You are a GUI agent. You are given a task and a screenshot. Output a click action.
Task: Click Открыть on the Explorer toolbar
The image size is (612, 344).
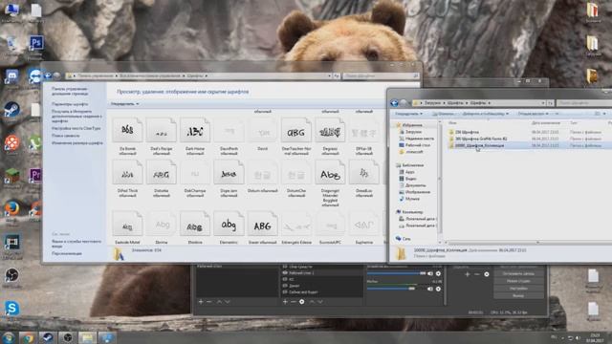[444, 114]
